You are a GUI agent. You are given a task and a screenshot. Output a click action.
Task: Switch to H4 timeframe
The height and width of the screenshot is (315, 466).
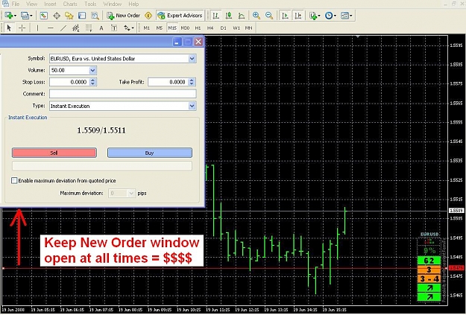click(x=210, y=28)
